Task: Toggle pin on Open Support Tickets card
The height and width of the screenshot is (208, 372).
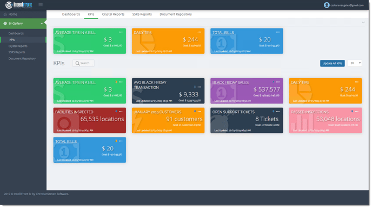Action: pos(273,112)
